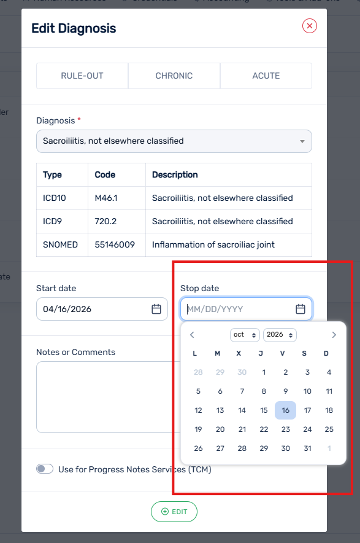Go to next month in calendar
The width and height of the screenshot is (360, 543).
334,335
